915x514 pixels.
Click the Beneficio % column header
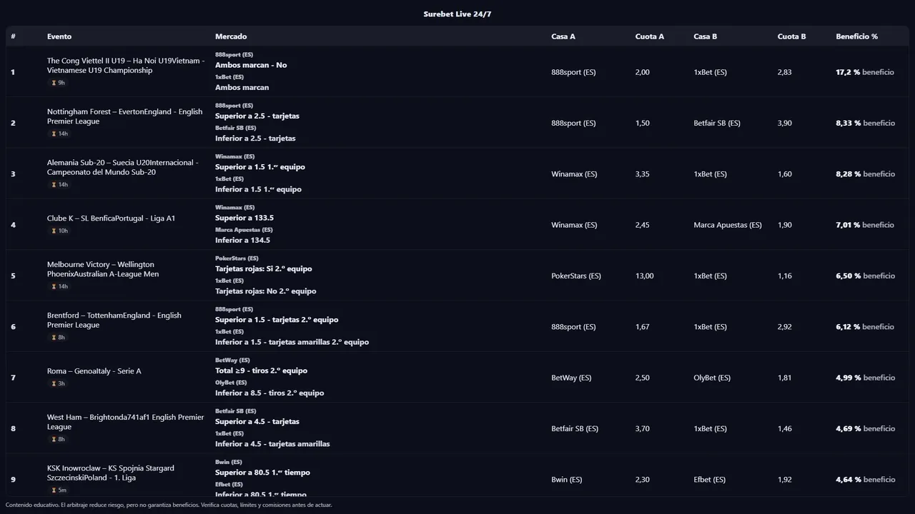coord(856,36)
